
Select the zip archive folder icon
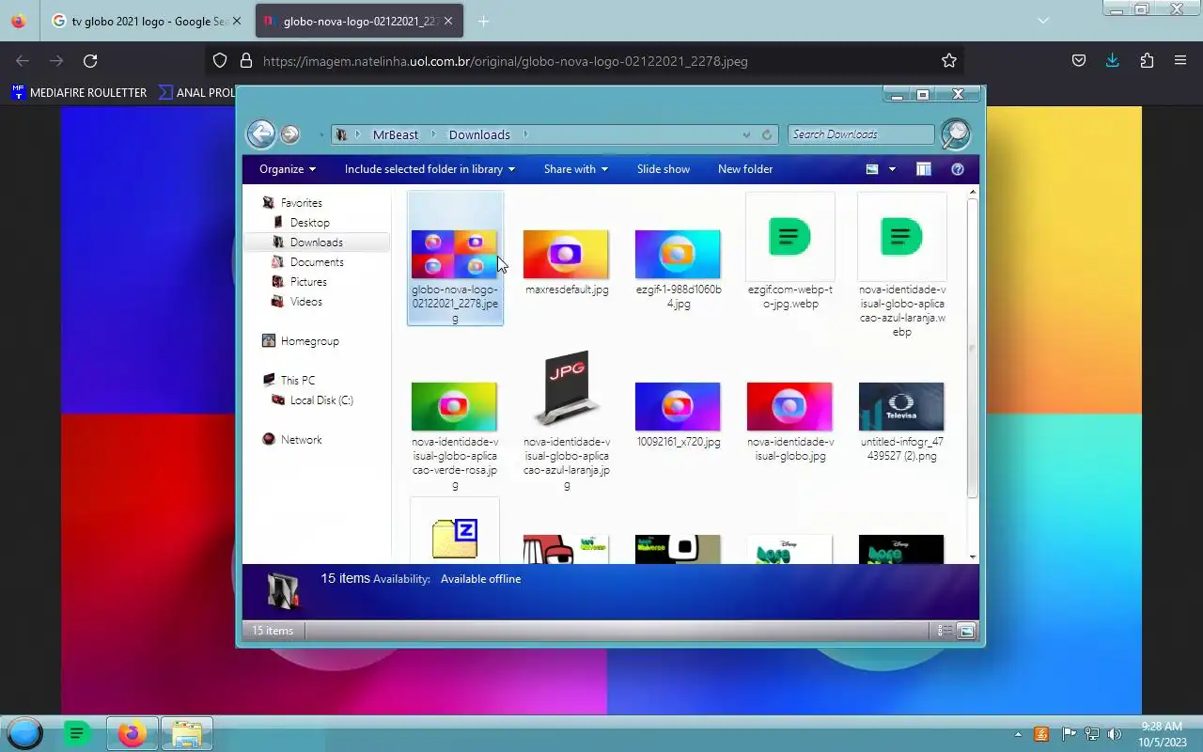coord(455,539)
